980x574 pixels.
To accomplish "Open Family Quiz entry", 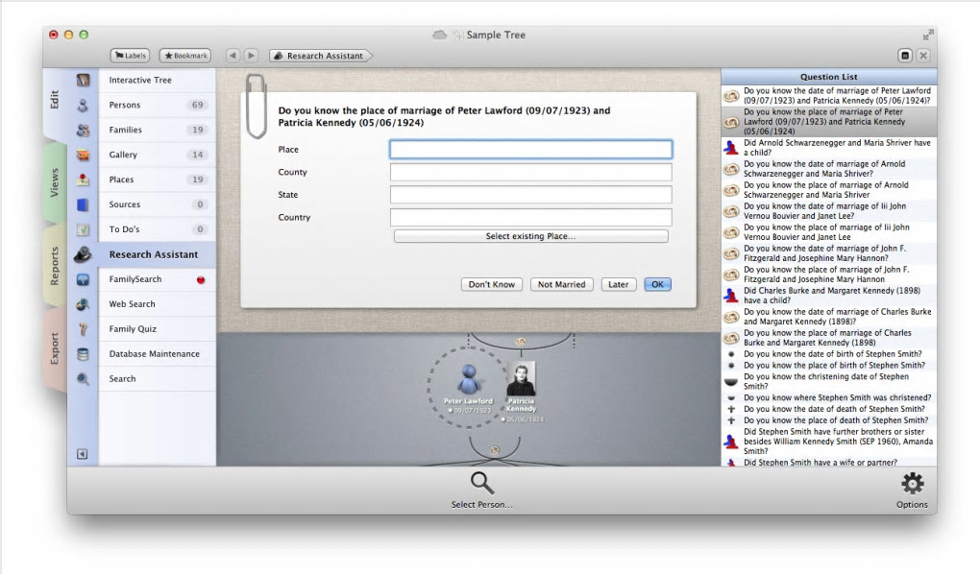I will (157, 329).
